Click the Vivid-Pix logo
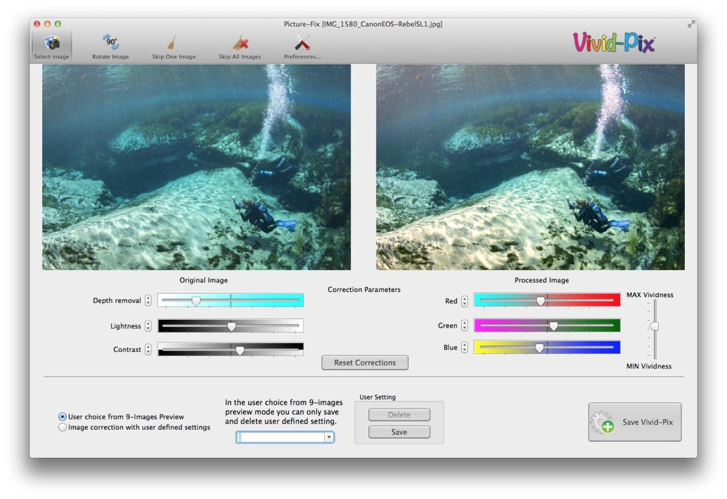Viewport: 727px width, 499px height. [x=614, y=43]
